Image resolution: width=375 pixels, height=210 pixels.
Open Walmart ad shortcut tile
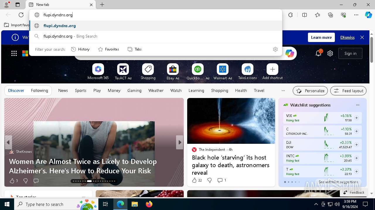223,72
